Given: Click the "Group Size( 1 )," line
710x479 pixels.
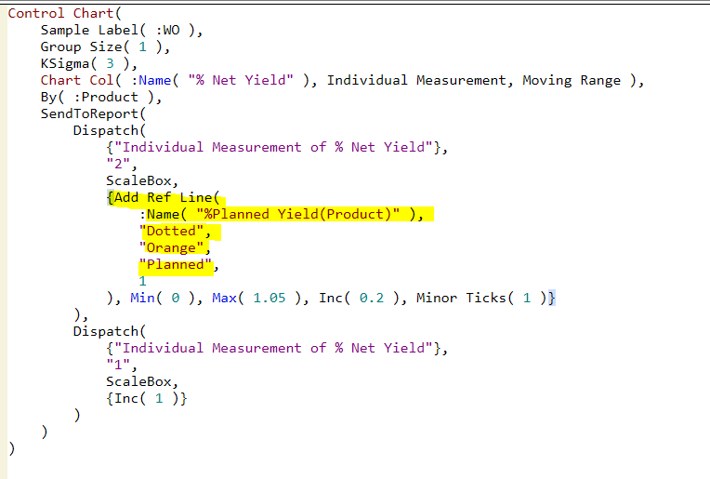Looking at the screenshot, I should pos(105,47).
